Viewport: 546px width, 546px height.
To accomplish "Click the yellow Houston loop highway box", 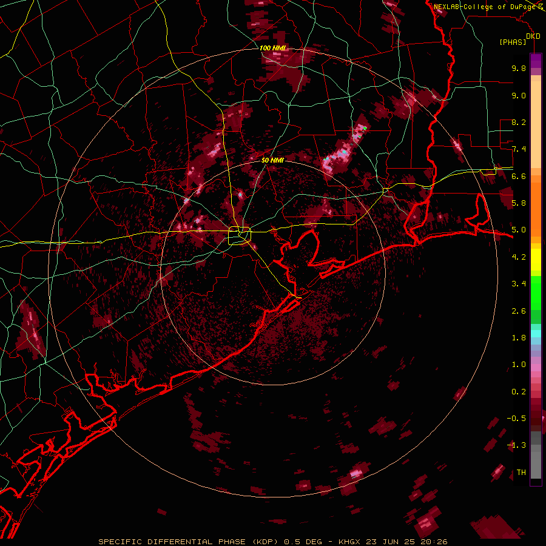I will click(x=240, y=235).
